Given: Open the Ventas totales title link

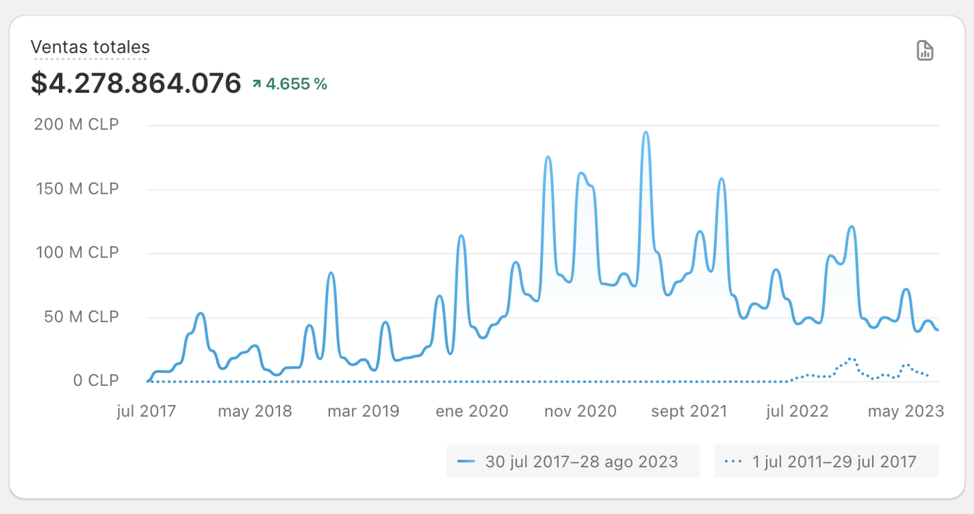Looking at the screenshot, I should tap(90, 47).
